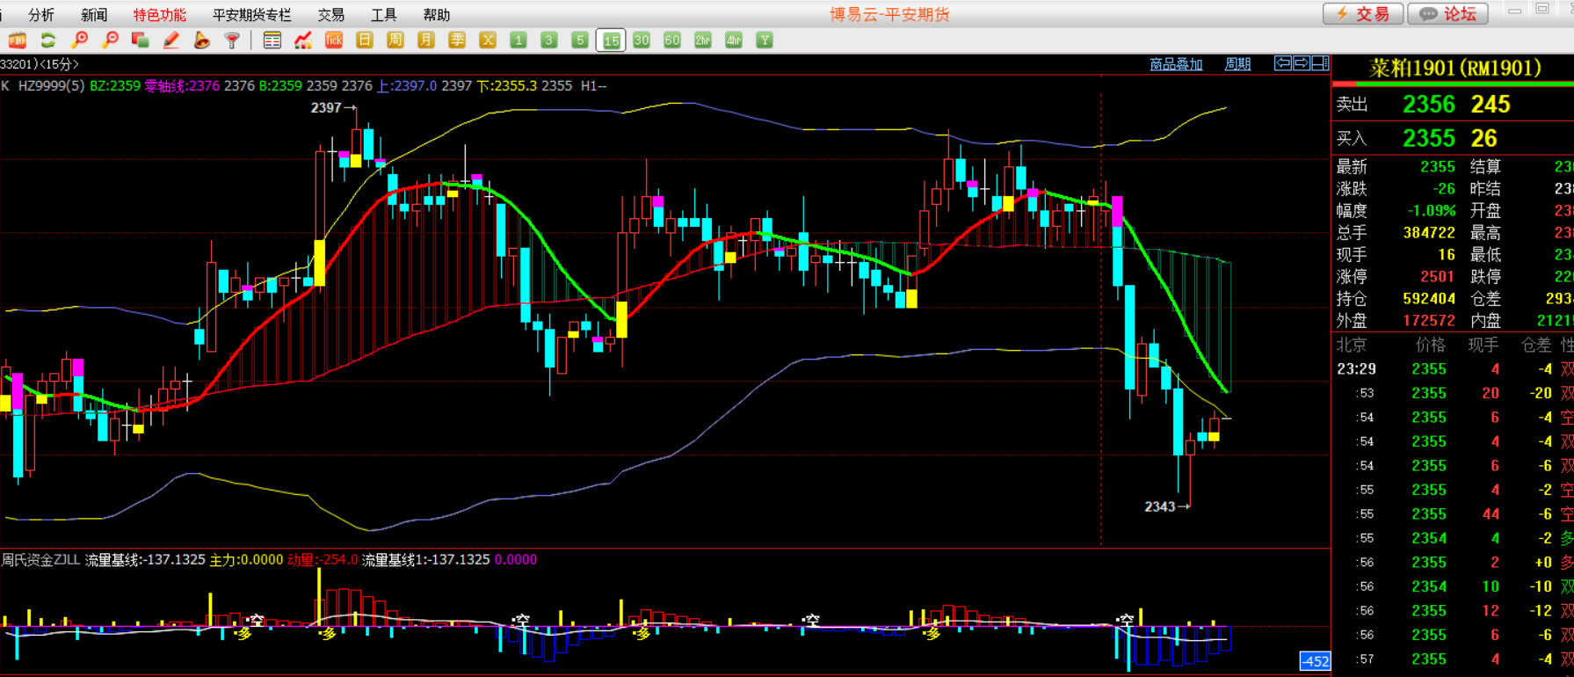1574x677 pixels.
Task: Click the previous contract left arrow
Action: tap(1283, 63)
